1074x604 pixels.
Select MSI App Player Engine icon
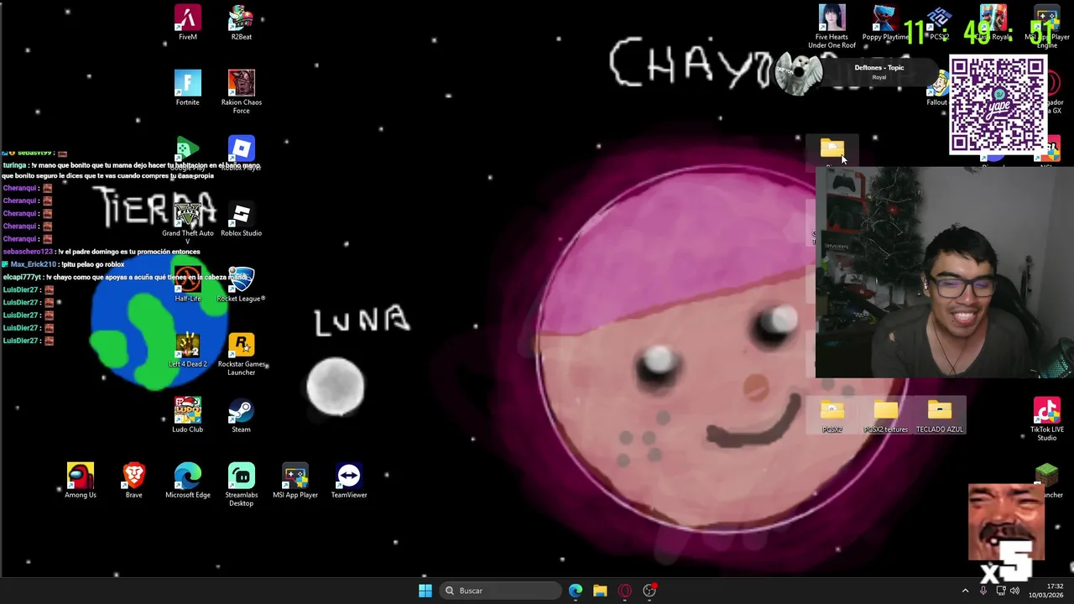click(x=1046, y=27)
